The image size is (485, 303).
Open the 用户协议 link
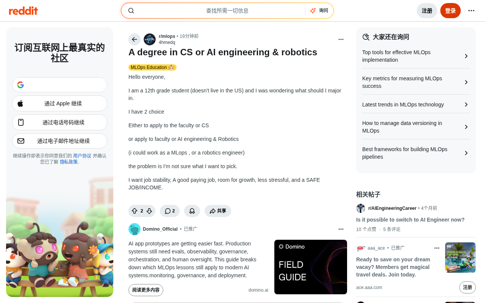click(x=82, y=156)
